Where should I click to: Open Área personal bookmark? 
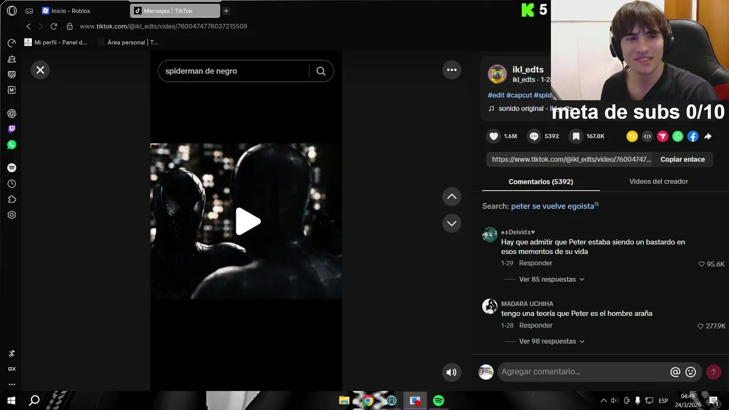pos(128,42)
